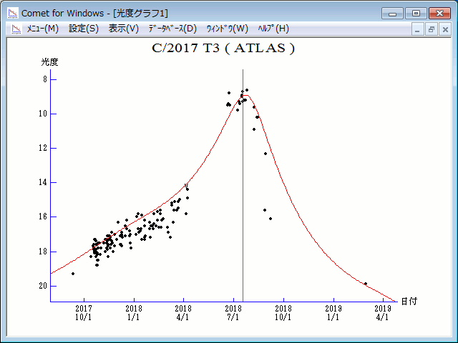Viewport: 458px width, 343px height.
Task: Minimize the Comet for Windows main window
Action: (393, 12)
